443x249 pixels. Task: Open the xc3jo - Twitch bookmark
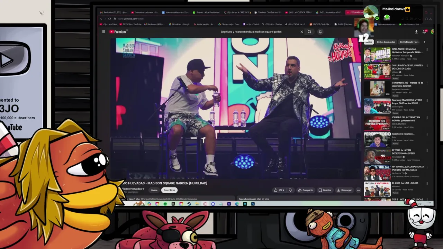251,24
